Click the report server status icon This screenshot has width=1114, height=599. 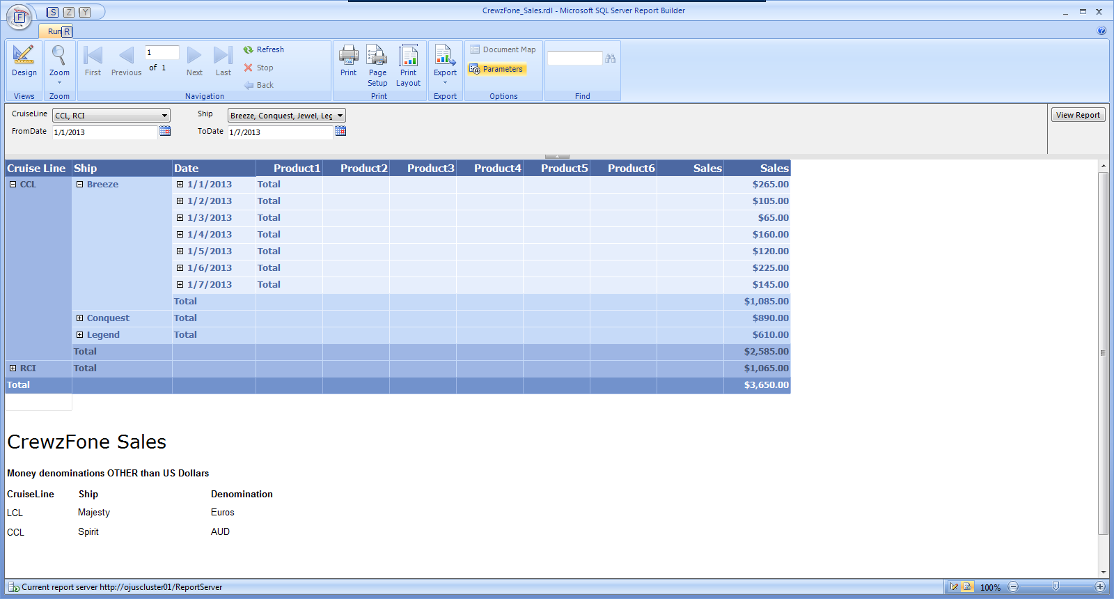(13, 587)
